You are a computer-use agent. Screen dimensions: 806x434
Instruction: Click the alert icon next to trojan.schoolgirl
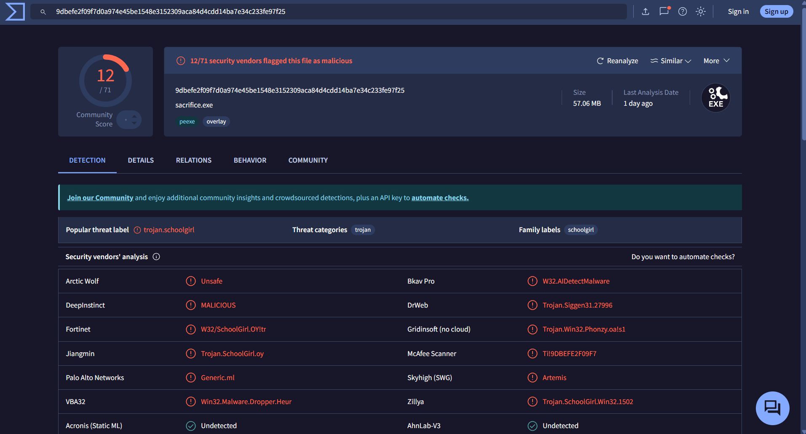point(137,230)
